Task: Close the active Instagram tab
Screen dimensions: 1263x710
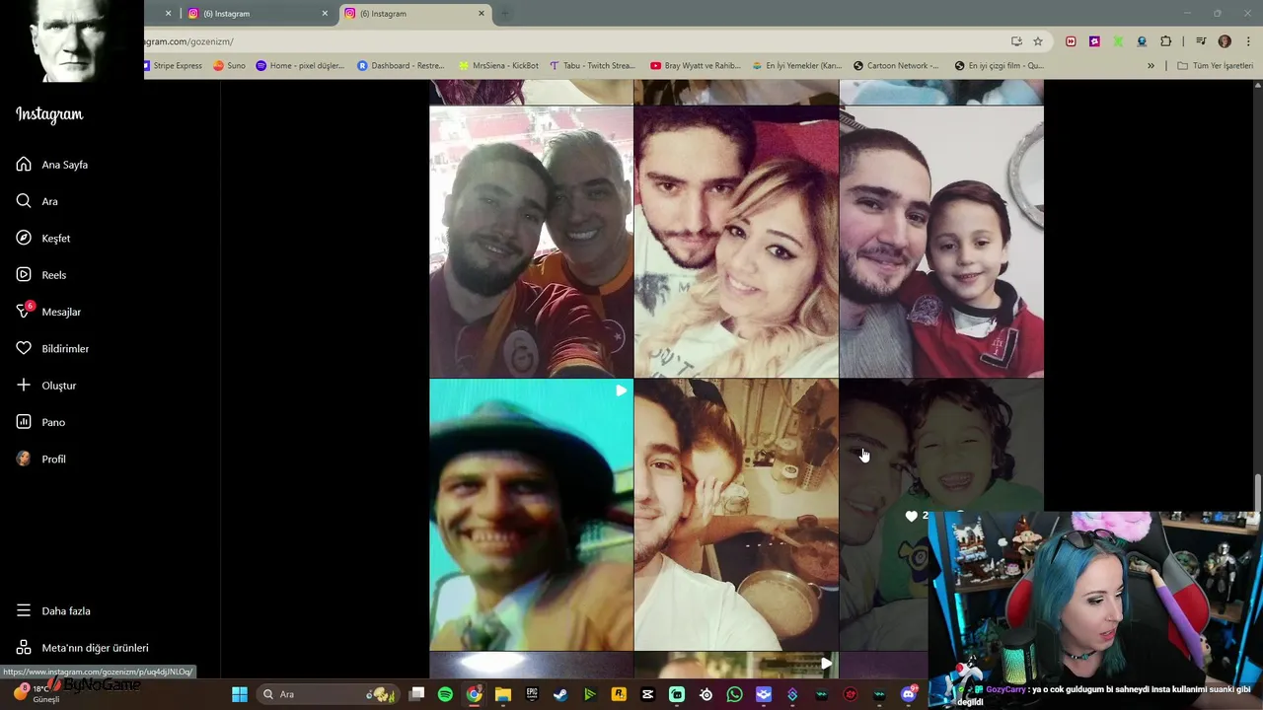Action: pos(482,14)
